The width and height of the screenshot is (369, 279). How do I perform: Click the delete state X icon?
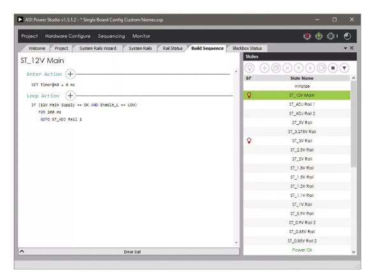click(x=287, y=68)
